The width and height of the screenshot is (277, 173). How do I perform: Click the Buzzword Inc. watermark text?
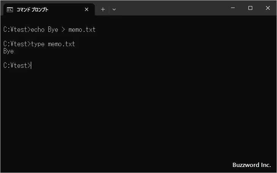click(x=252, y=165)
